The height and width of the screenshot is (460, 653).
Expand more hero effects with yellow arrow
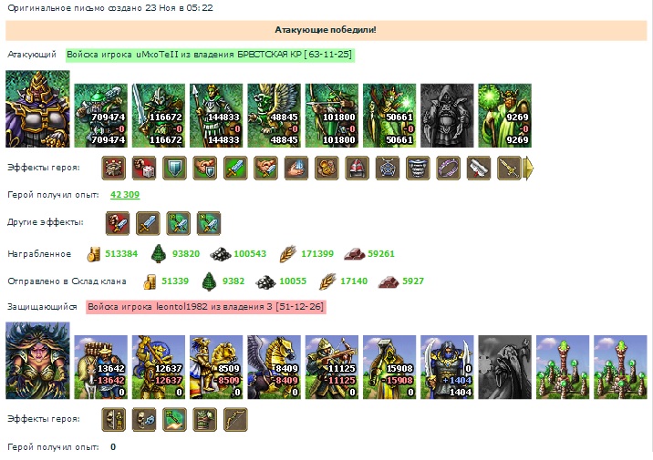528,168
